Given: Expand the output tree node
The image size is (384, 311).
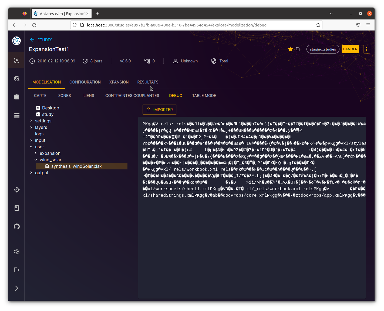Looking at the screenshot, I should click(31, 173).
